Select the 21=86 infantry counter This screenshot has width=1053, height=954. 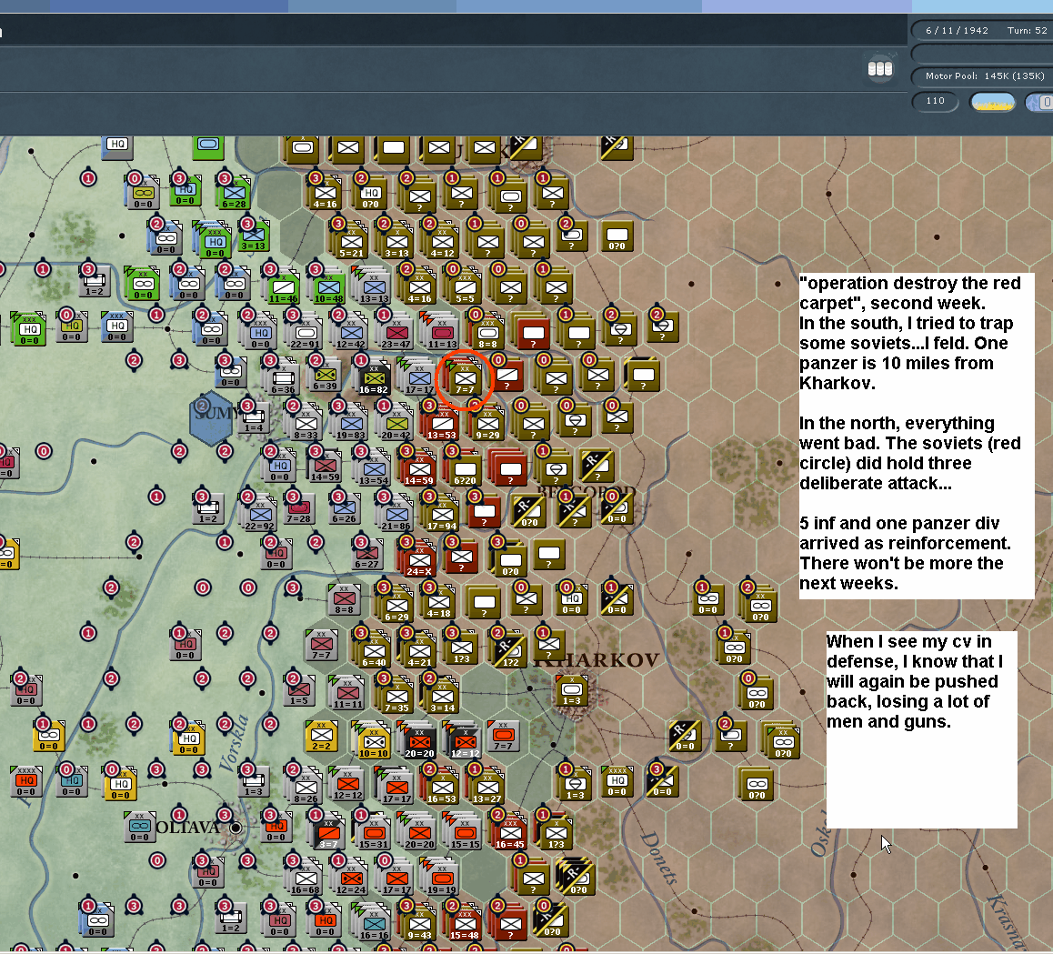coord(396,517)
